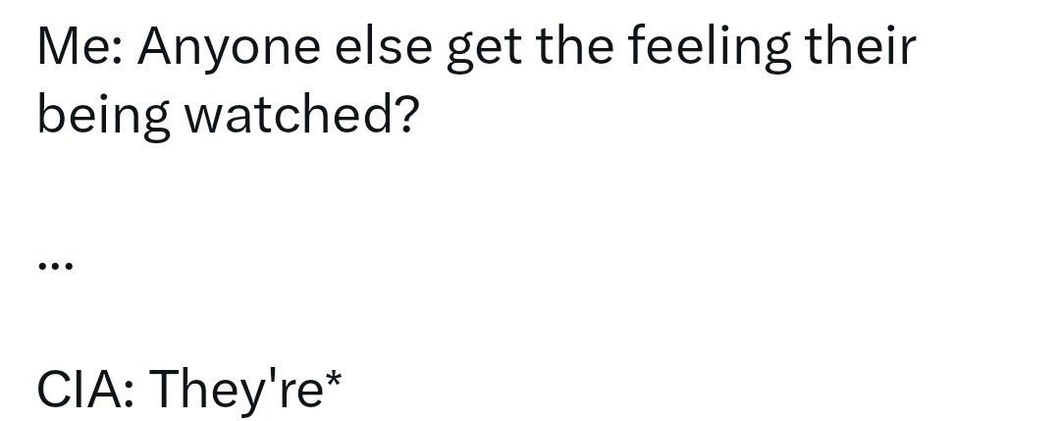Click the word "Anyone"
The width and height of the screenshot is (1060, 421).
click(x=229, y=49)
